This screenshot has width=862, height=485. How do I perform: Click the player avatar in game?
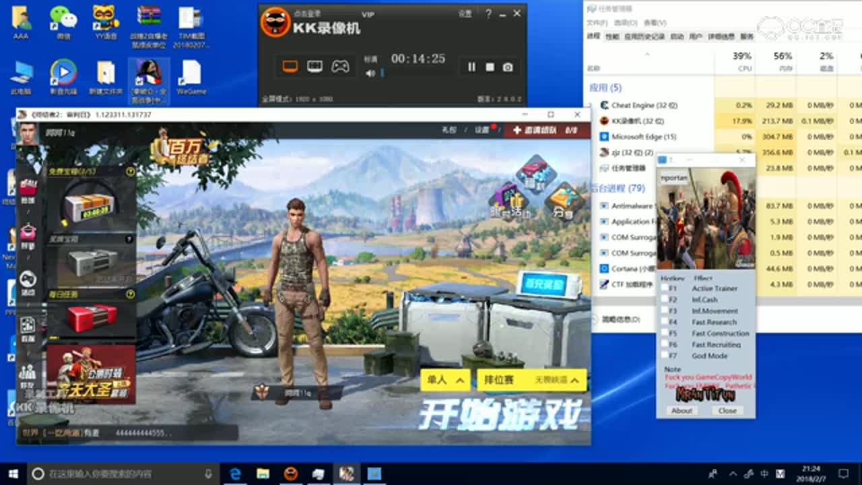point(28,133)
